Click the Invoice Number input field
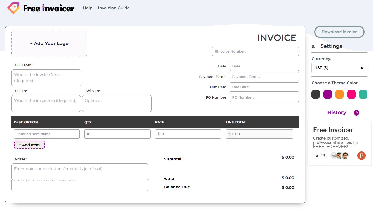This screenshot has width=373, height=211. pos(255,51)
